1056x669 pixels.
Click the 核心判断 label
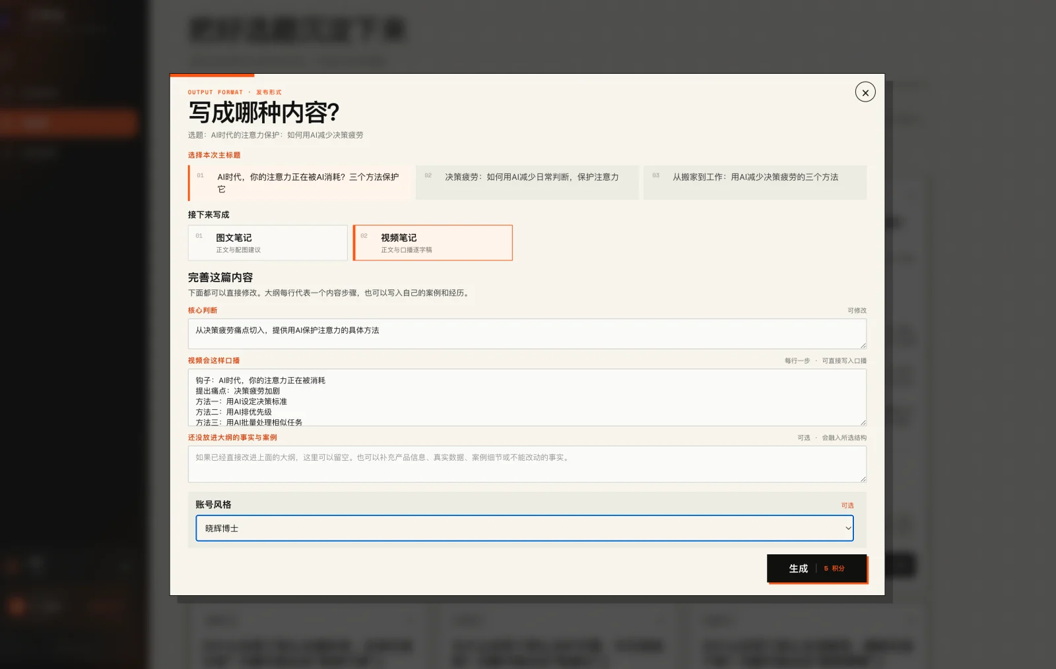(x=203, y=310)
